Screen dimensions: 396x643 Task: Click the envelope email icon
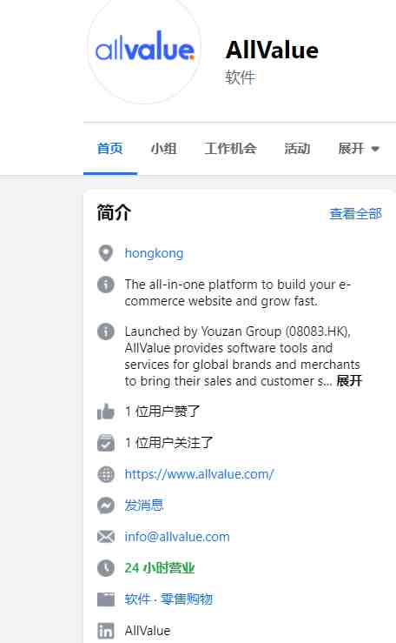coord(106,536)
